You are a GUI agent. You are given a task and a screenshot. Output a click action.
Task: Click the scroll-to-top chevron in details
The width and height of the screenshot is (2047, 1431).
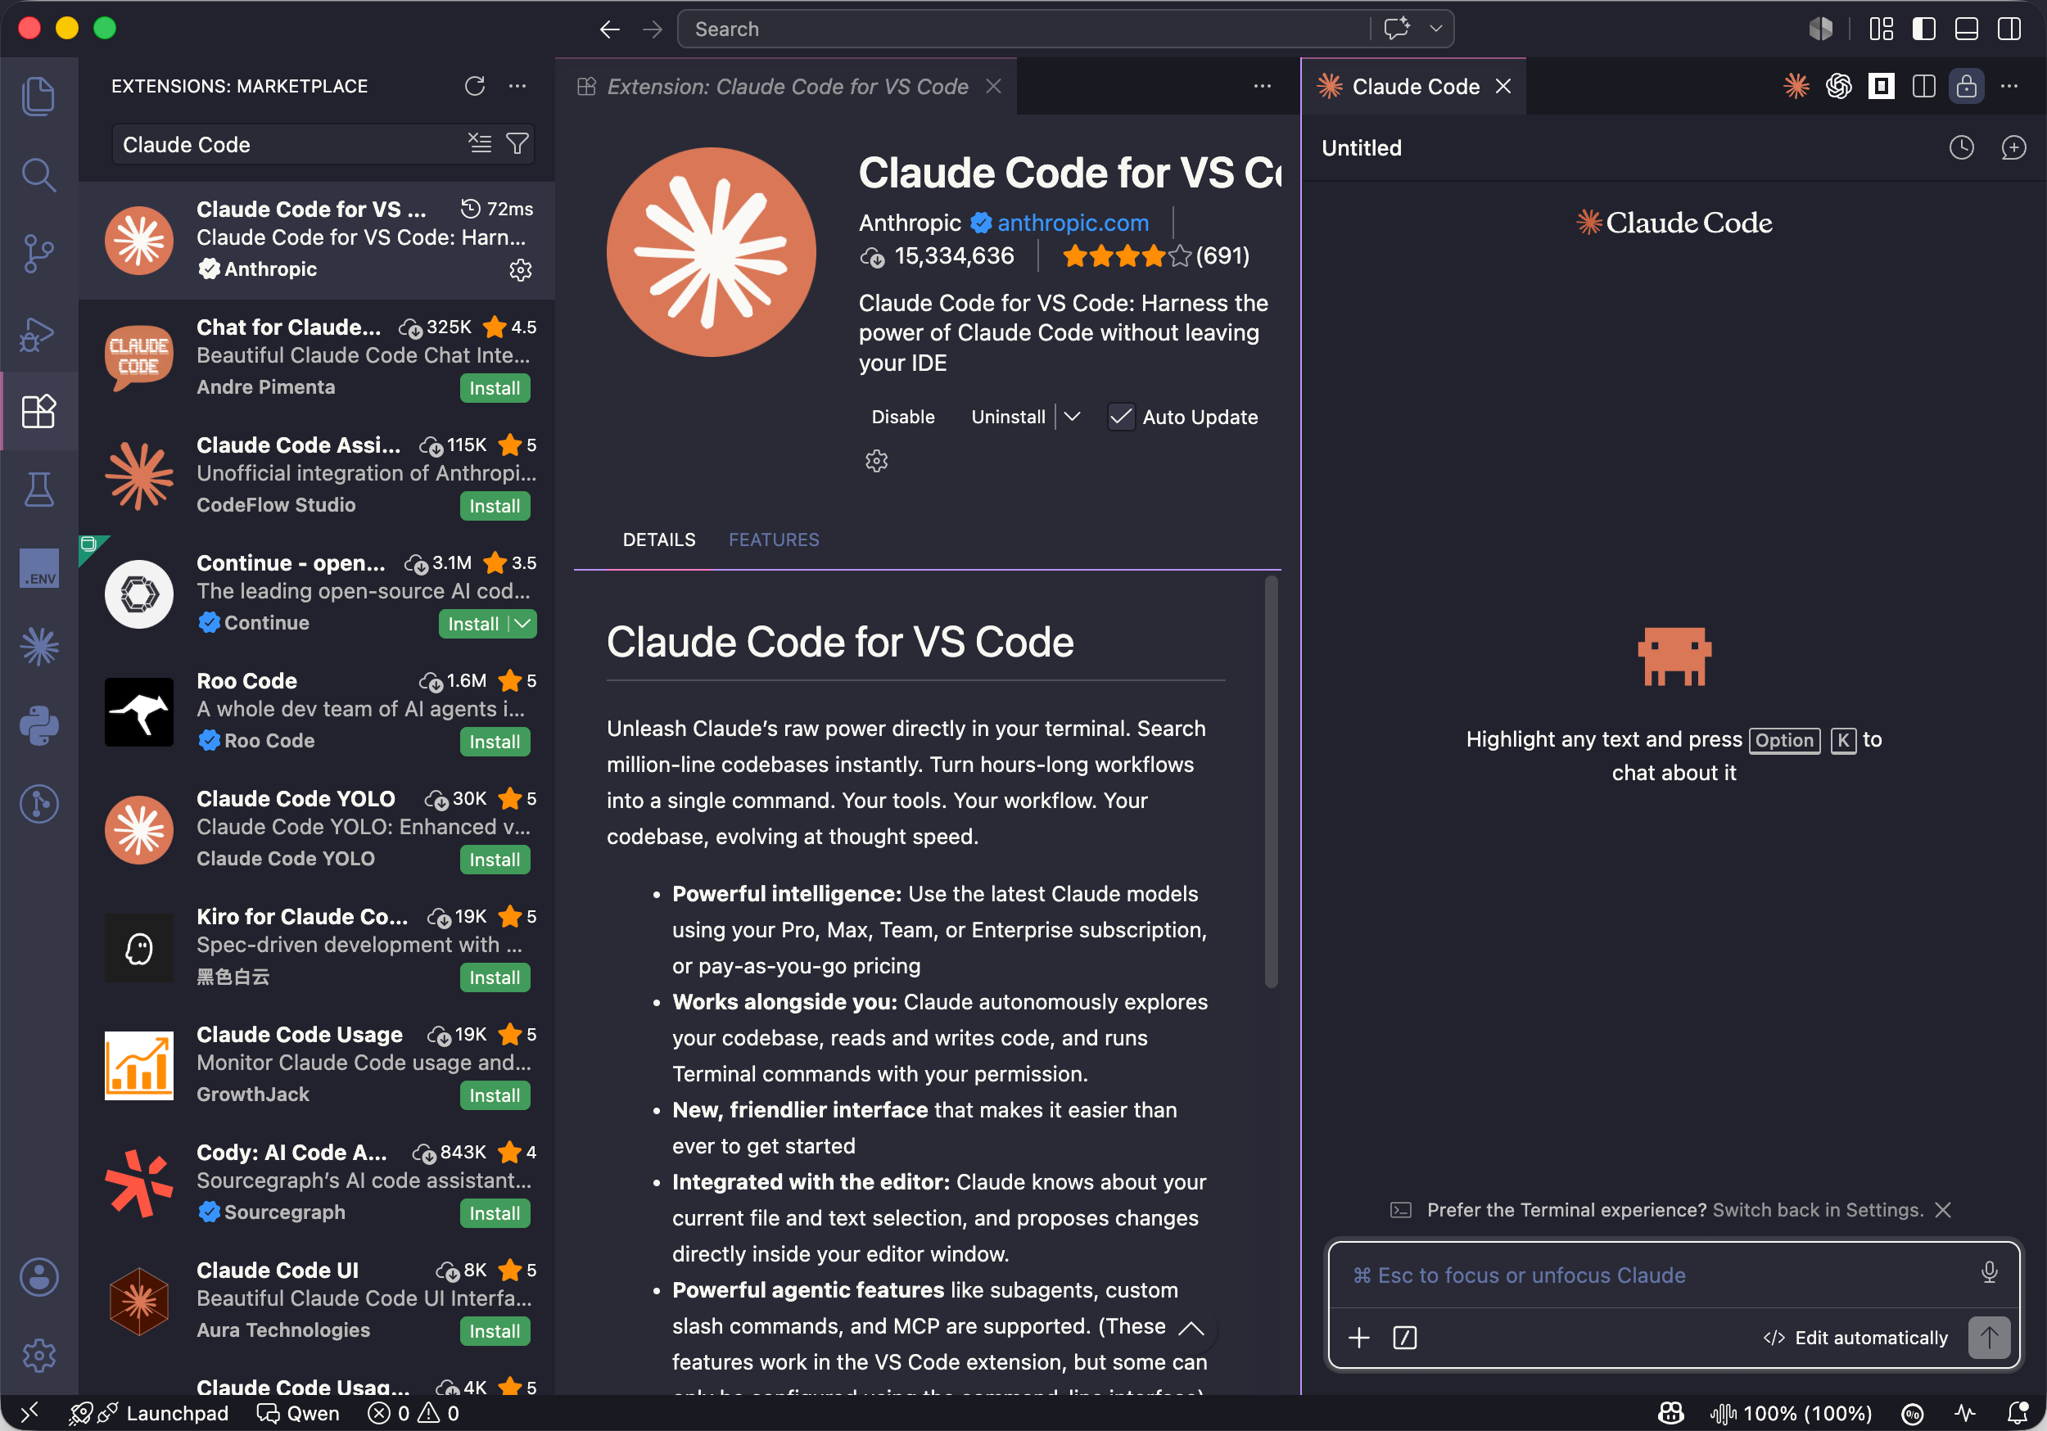[1191, 1329]
